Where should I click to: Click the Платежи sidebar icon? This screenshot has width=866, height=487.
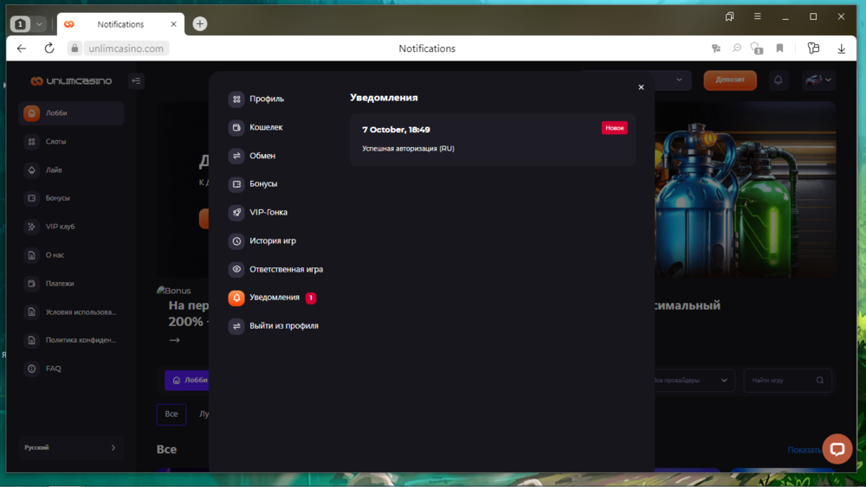(31, 284)
